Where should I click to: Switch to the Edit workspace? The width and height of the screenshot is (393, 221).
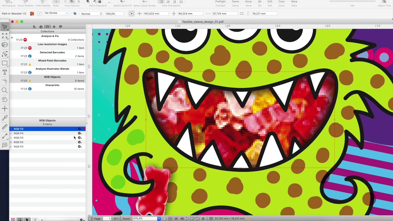(x=270, y=2)
